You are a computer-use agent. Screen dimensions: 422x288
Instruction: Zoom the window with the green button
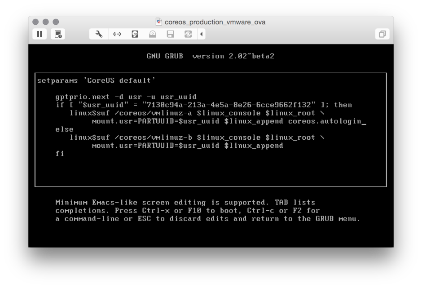(55, 21)
